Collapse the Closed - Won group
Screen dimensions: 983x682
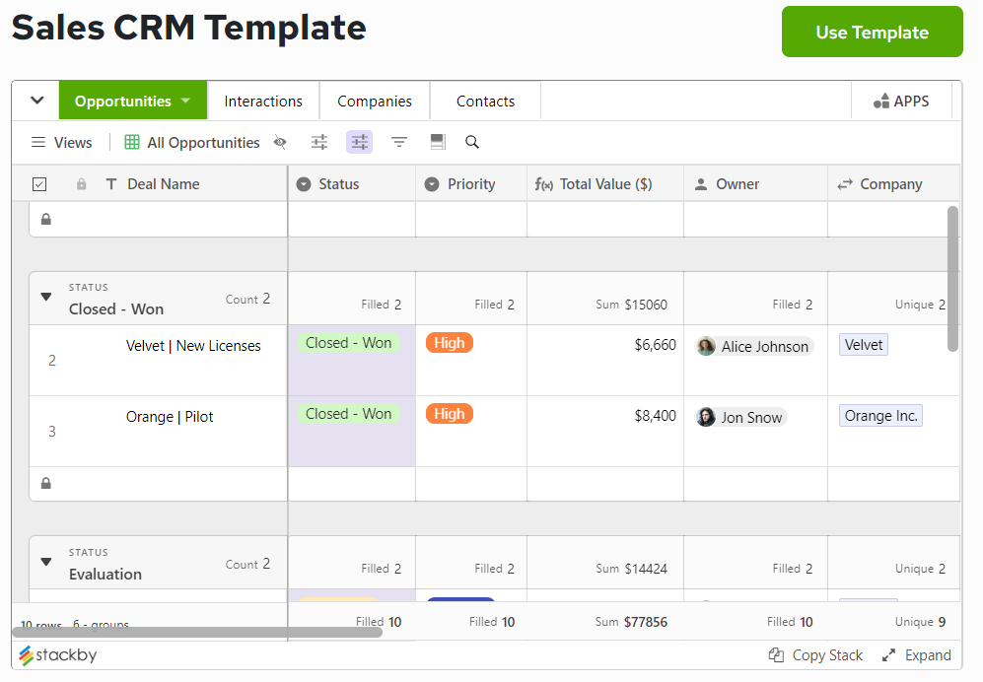(x=45, y=297)
